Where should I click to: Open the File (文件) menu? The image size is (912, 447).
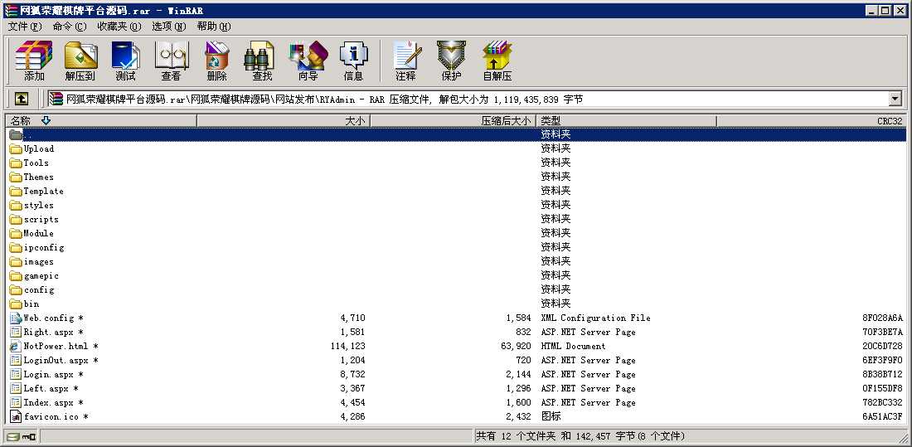25,27
